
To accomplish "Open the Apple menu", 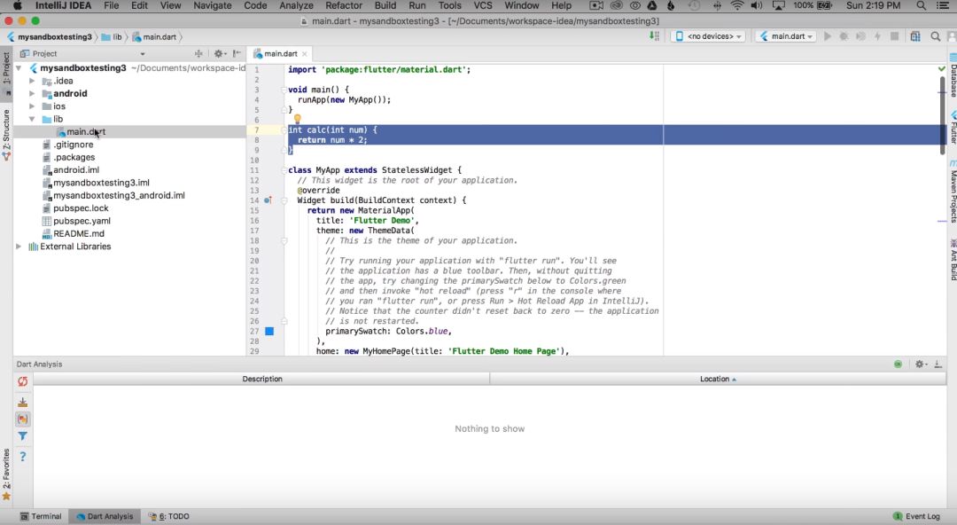I will coord(17,5).
